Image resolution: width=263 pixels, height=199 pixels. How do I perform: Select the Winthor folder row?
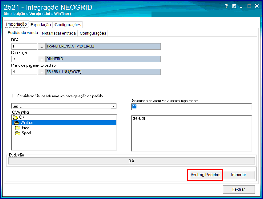coord(64,122)
